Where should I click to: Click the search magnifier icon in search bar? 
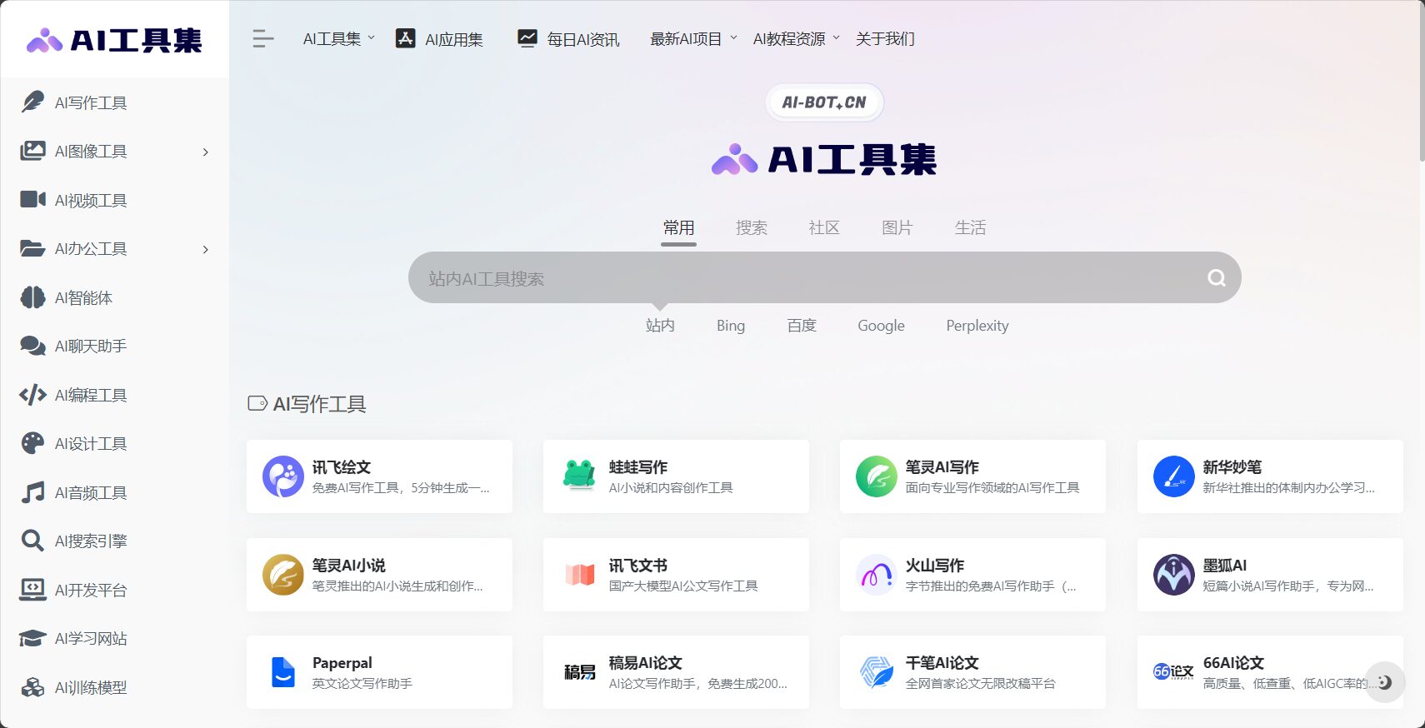click(x=1217, y=277)
